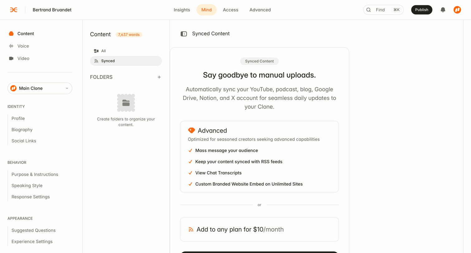Screen dimensions: 471x253
Task: Select the Video camera icon
Action: [11, 58]
